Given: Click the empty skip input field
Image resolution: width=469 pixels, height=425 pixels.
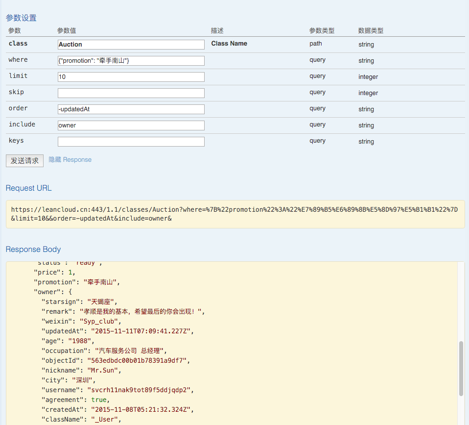Looking at the screenshot, I should click(131, 93).
